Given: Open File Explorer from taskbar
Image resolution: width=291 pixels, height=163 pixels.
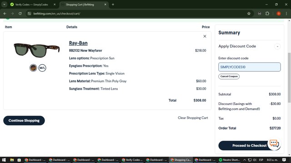Looking at the screenshot, I should (12, 160).
